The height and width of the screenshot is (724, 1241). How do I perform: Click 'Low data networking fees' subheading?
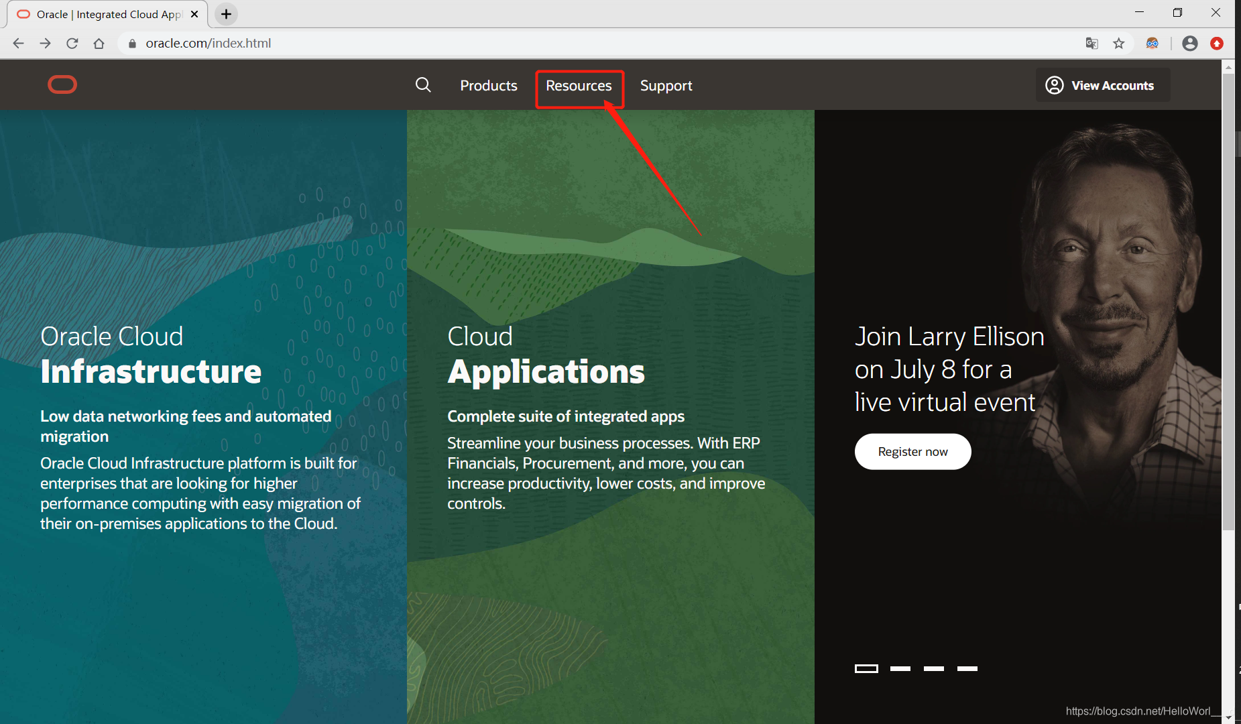pyautogui.click(x=186, y=426)
